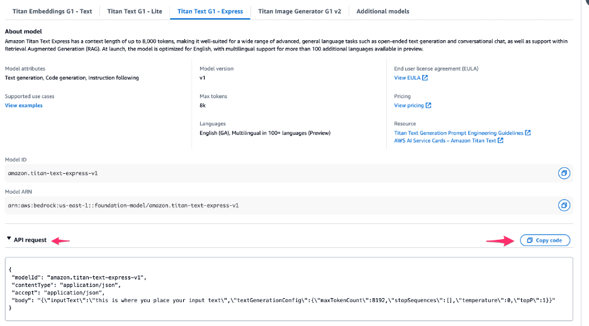Open the View EULA link
Image resolution: width=589 pixels, height=326 pixels.
(407, 78)
